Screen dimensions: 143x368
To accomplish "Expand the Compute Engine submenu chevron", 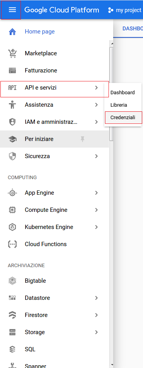I will (x=96, y=210).
